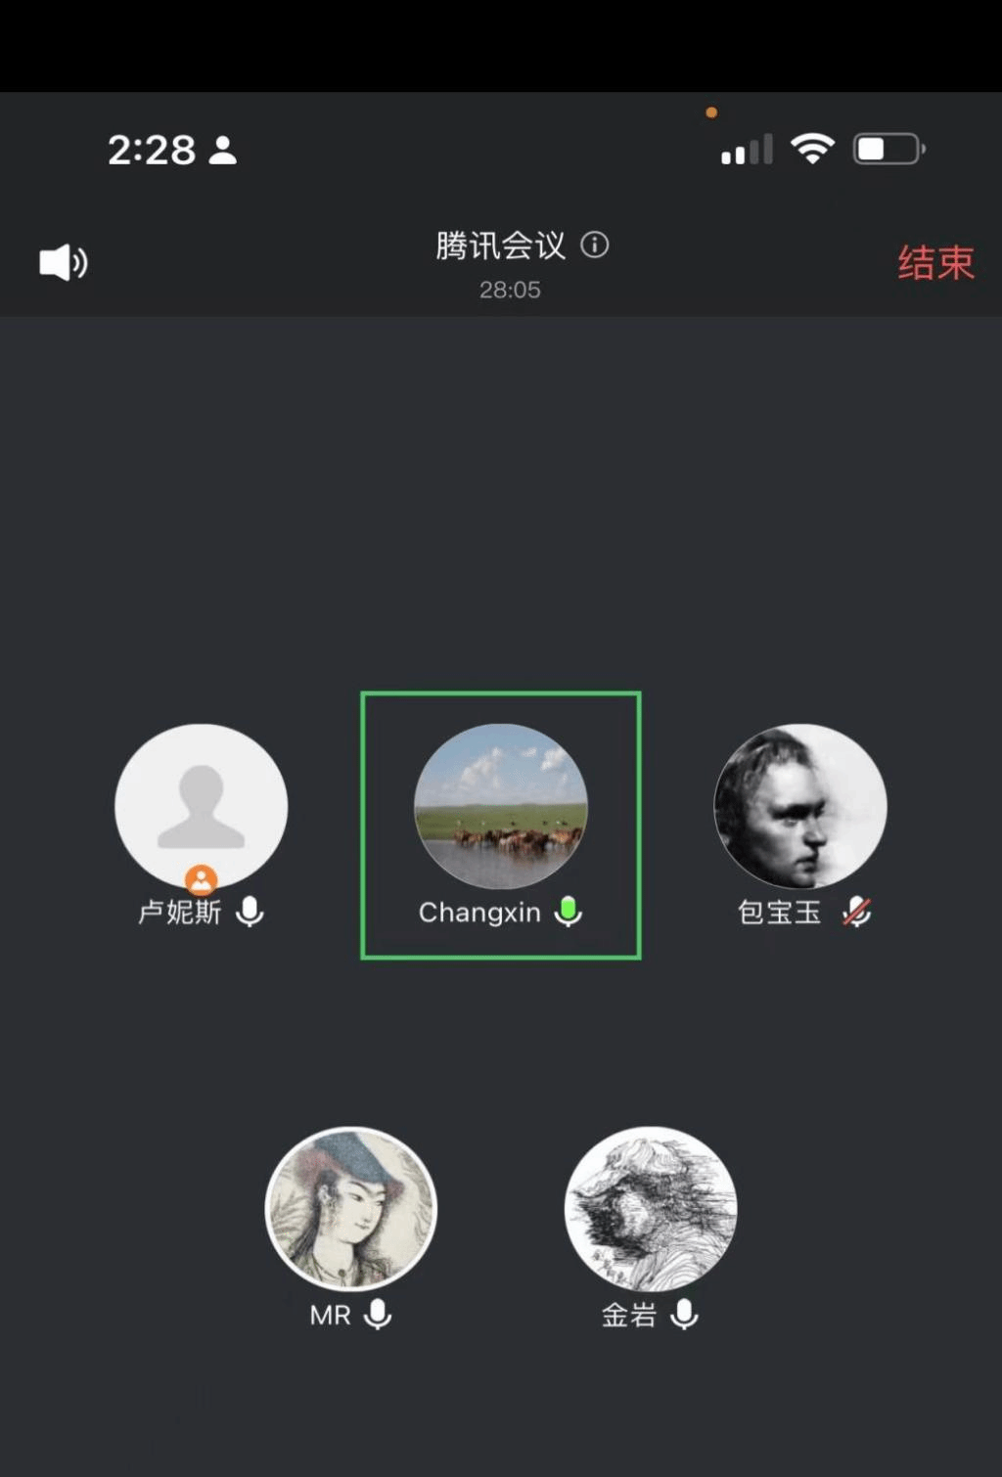Tap the cellular signal bars icon

747,150
